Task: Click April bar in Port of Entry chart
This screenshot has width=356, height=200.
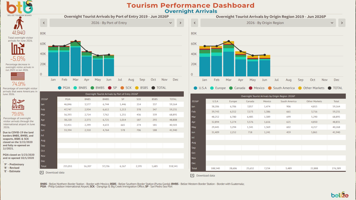Action: pyautogui.click(x=87, y=64)
